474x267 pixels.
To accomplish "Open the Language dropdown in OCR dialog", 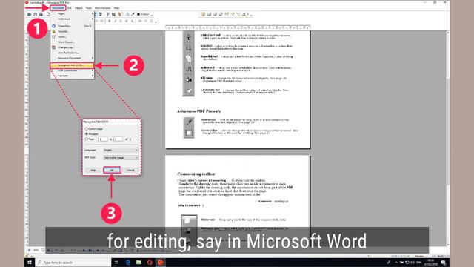I will coord(121,150).
